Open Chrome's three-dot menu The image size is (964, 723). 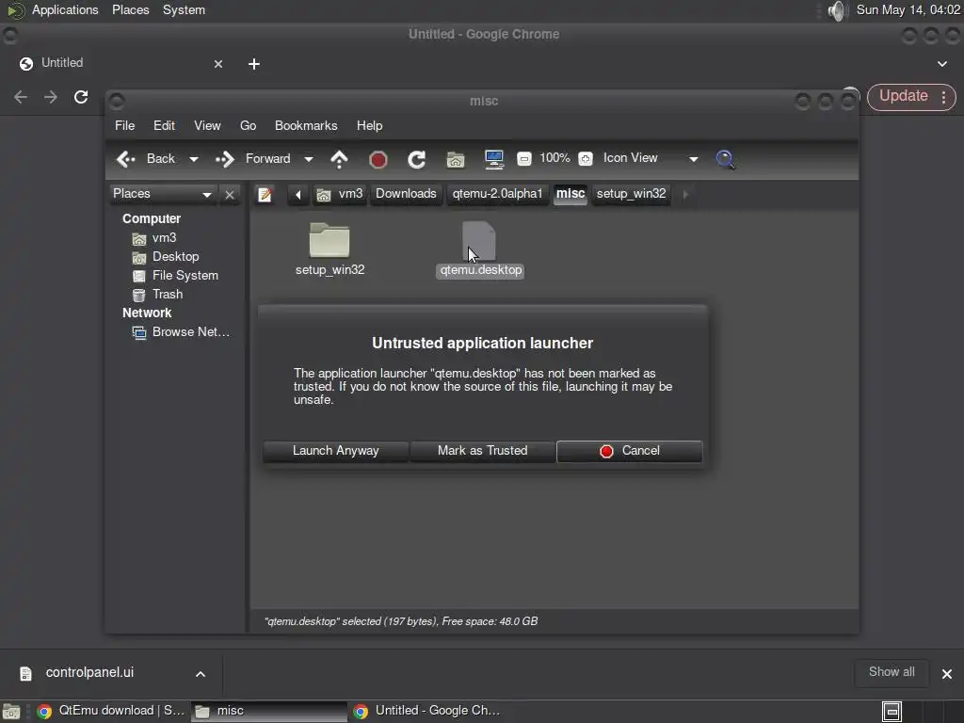coord(943,97)
